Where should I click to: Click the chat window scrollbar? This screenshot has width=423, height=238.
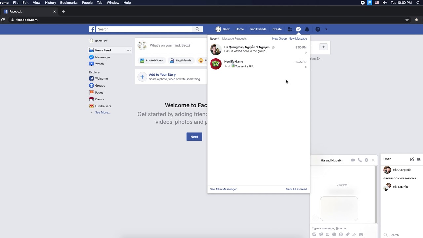tap(376, 195)
